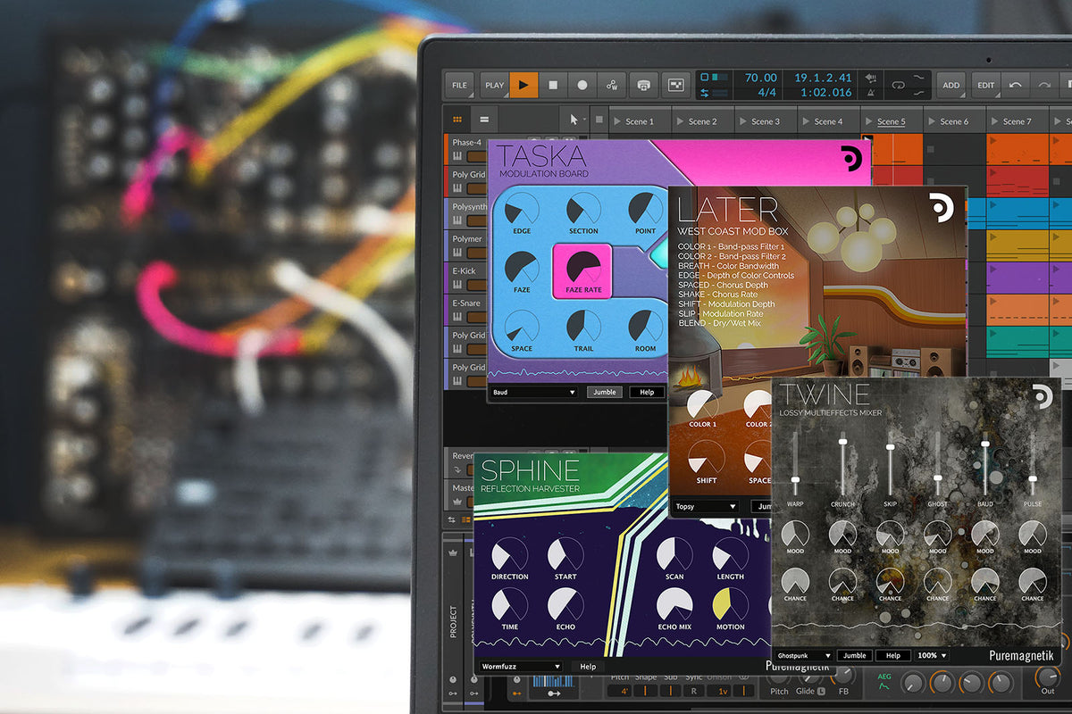Open the ADD menu
Viewport: 1072px width, 714px height.
[951, 85]
